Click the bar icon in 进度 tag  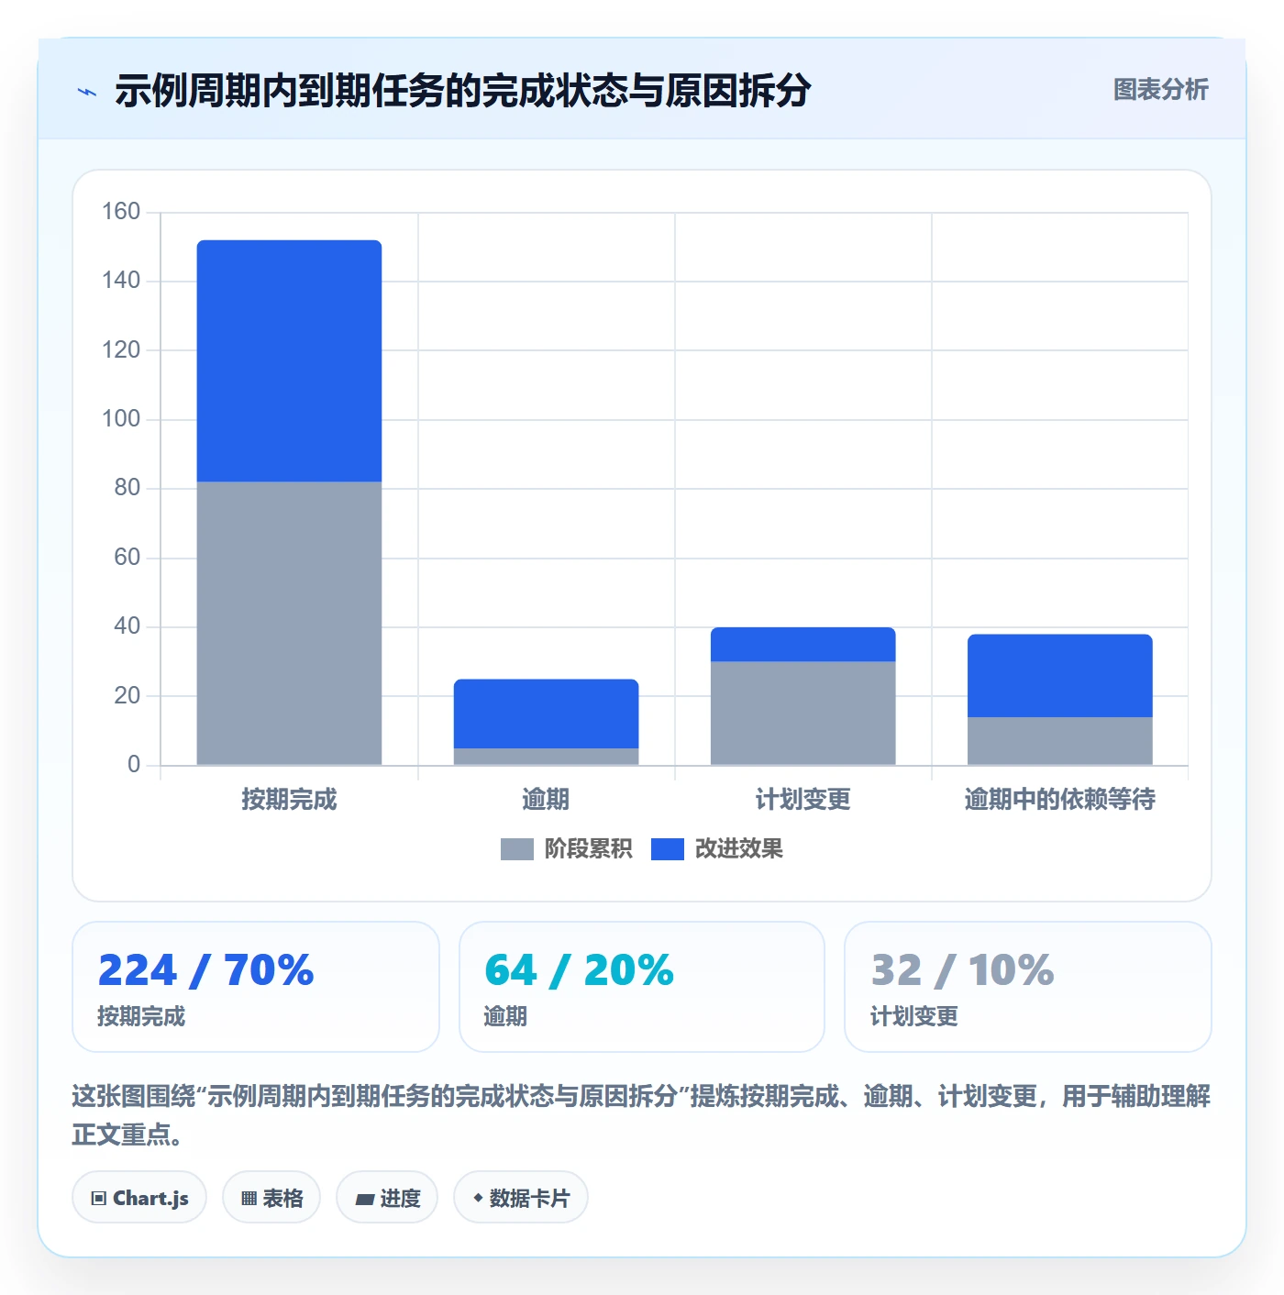click(x=364, y=1199)
